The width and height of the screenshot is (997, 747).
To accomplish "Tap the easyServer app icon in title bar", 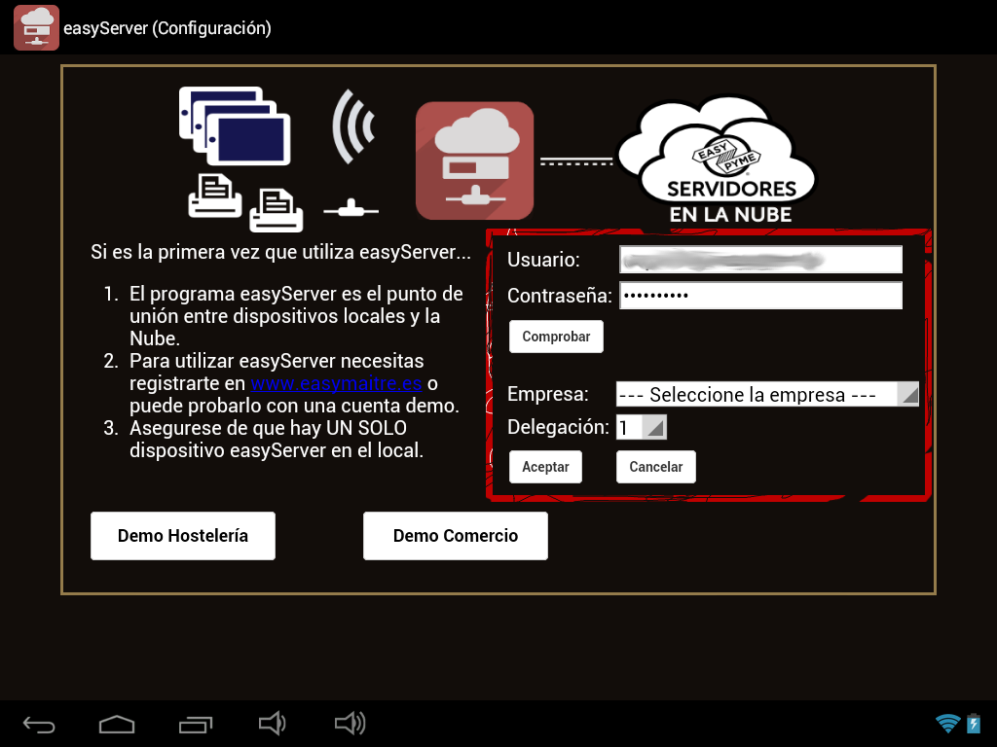I will tap(36, 28).
